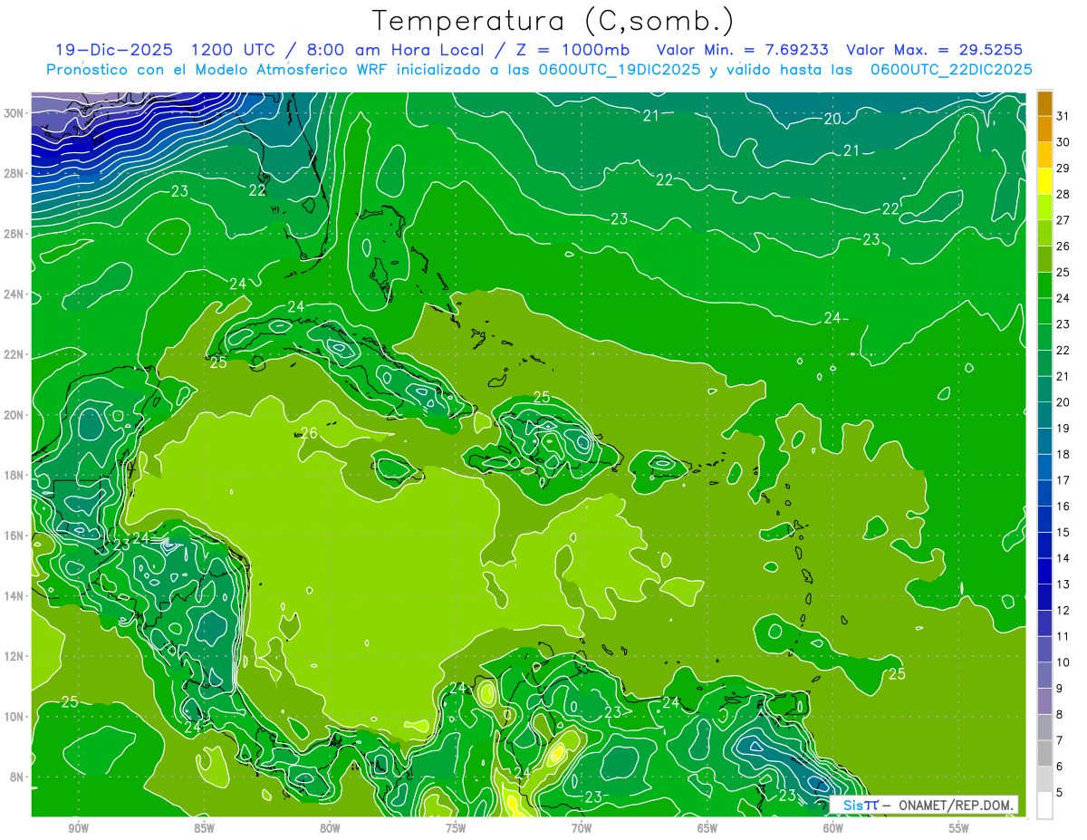Click the 22N latitude label

click(14, 354)
